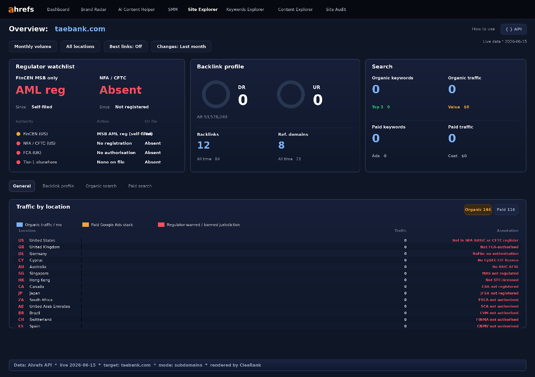Toggle the Best links: Off filter
535x377 pixels.
click(x=126, y=46)
